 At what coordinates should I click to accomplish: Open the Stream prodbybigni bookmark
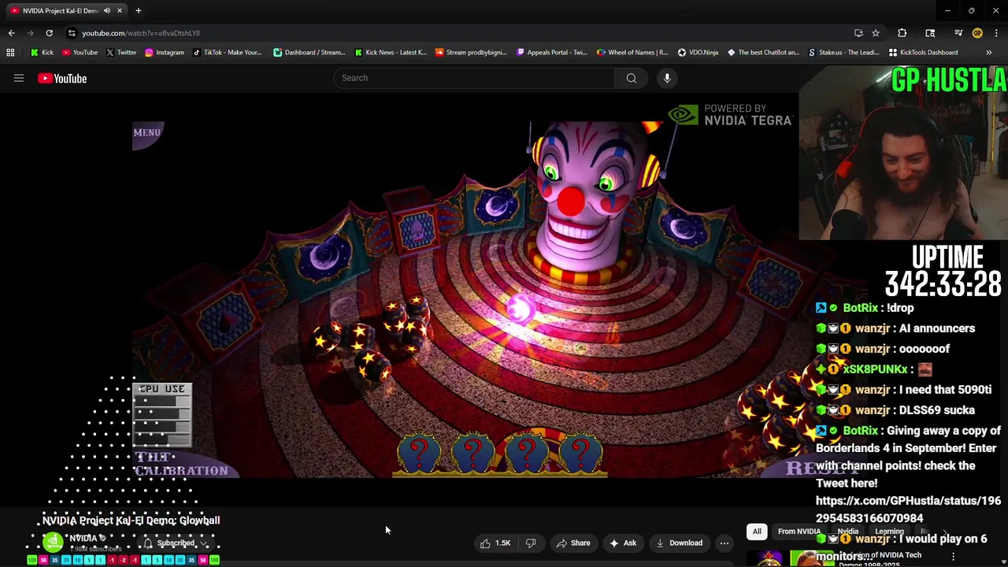coord(471,53)
